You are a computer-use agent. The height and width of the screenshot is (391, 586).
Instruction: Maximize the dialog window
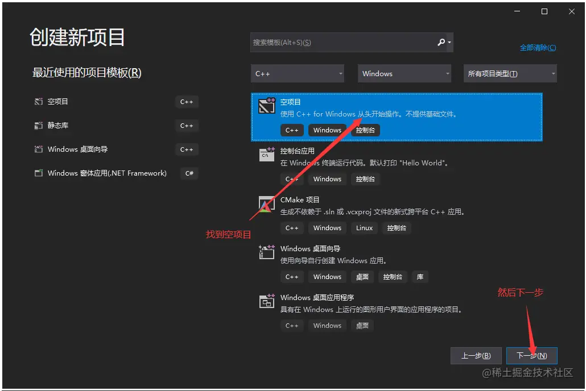click(544, 11)
